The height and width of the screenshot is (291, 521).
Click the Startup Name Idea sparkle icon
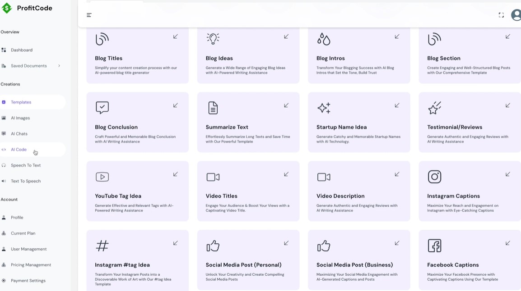(x=324, y=108)
